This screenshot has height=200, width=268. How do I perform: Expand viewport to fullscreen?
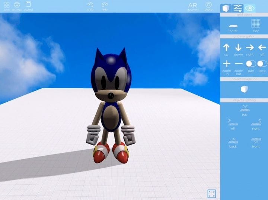click(x=211, y=193)
